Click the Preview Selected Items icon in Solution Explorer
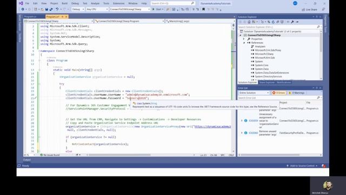This screenshot has width=346, height=195. 297,22
